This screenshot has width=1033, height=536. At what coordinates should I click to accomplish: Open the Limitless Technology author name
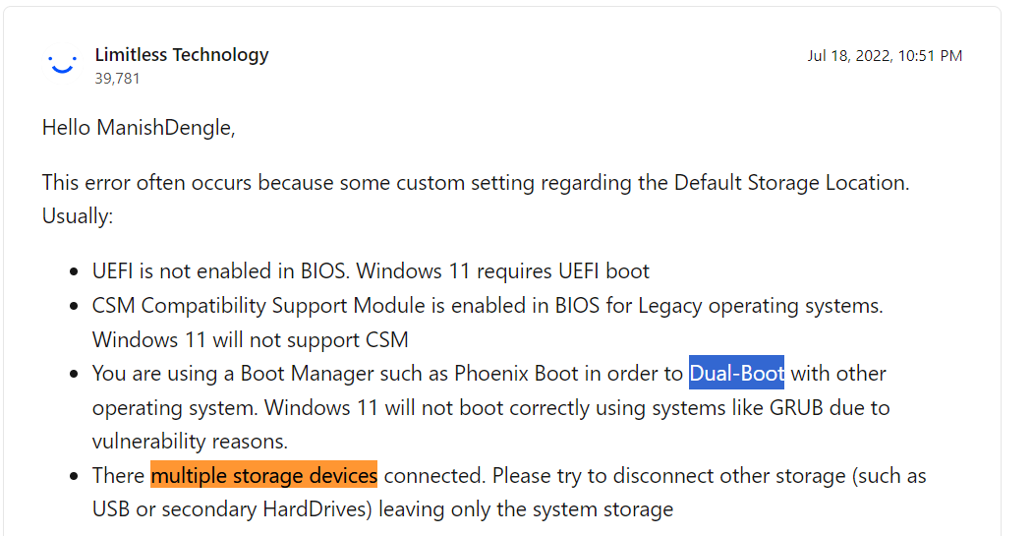click(182, 55)
